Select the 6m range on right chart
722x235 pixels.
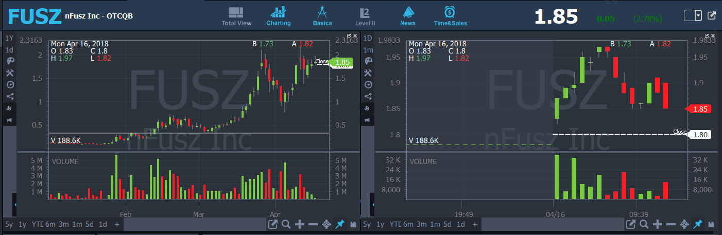click(x=408, y=224)
